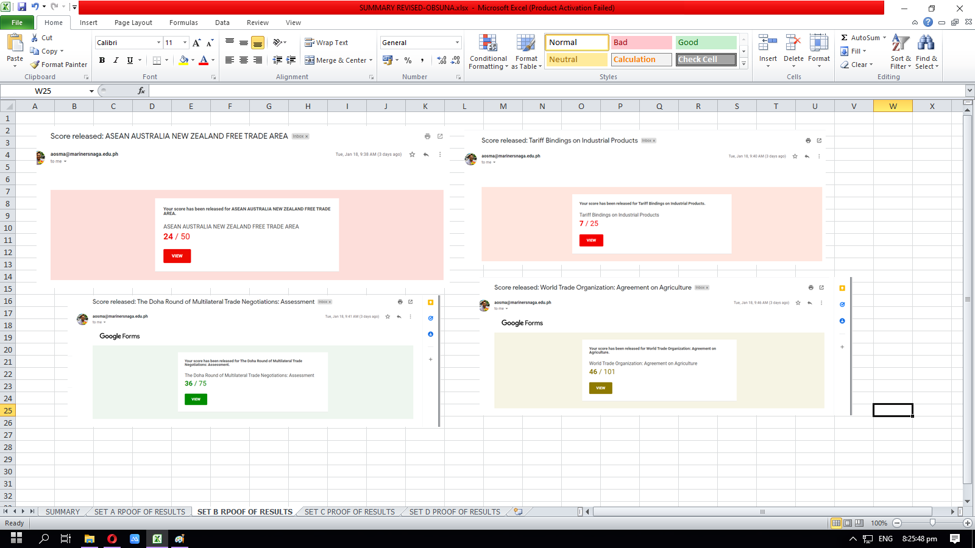Open the SUMMARY sheet tab
The width and height of the screenshot is (975, 548).
[63, 512]
